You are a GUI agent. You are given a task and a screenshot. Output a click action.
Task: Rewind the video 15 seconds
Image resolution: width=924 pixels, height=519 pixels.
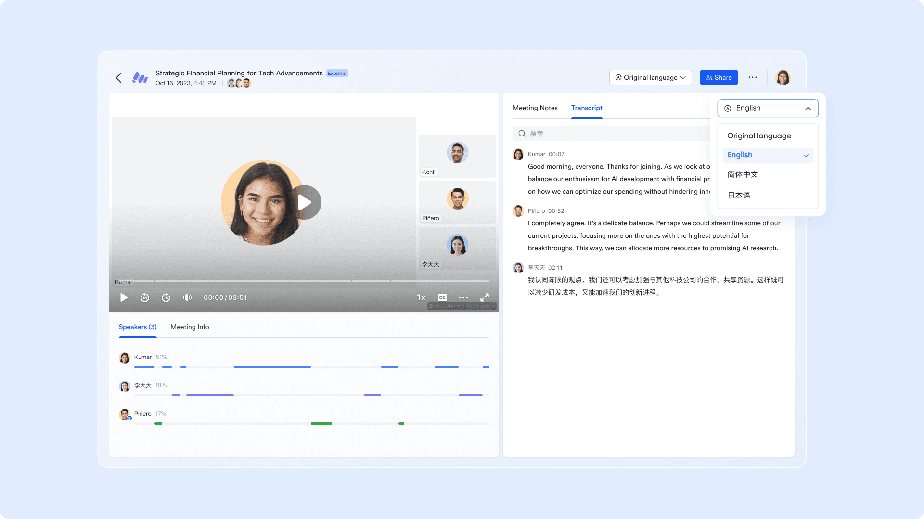click(145, 297)
